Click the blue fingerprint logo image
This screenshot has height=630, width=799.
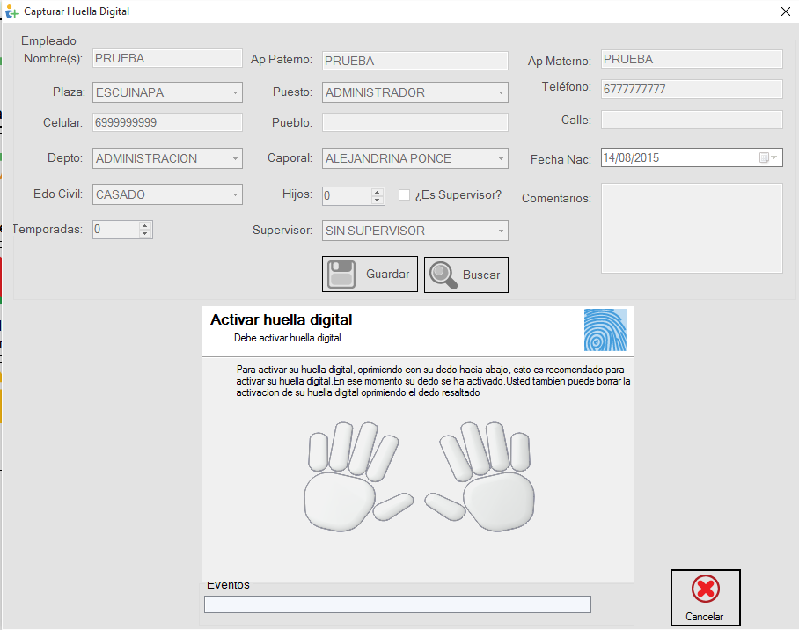point(605,330)
